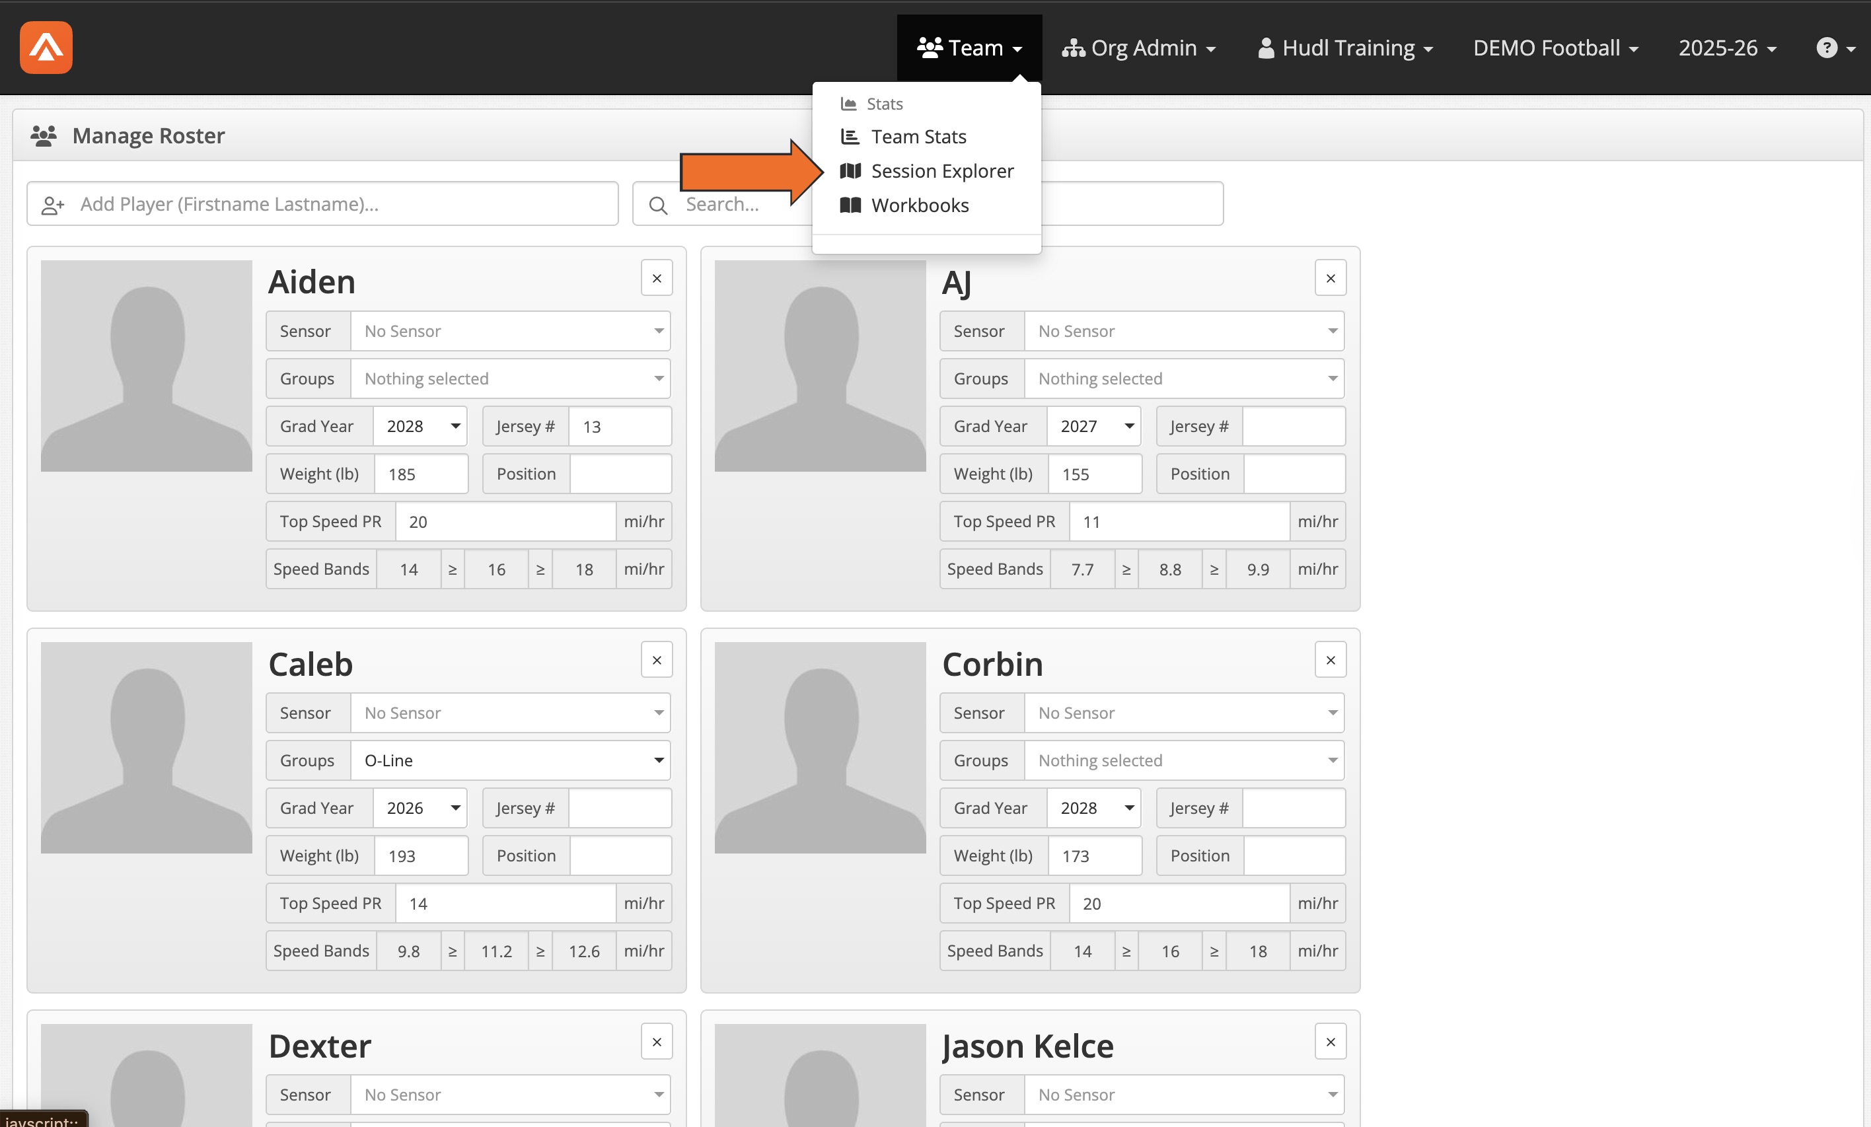Remove Dexter using the X button
This screenshot has height=1127, width=1871.
656,1042
